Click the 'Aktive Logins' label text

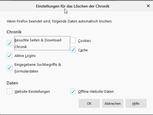(x=25, y=56)
